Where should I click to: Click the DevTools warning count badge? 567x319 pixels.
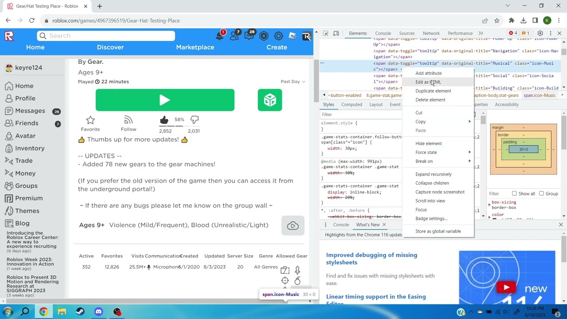[x=525, y=33]
